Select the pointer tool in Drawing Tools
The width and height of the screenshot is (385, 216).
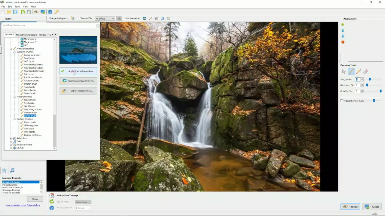tap(344, 71)
